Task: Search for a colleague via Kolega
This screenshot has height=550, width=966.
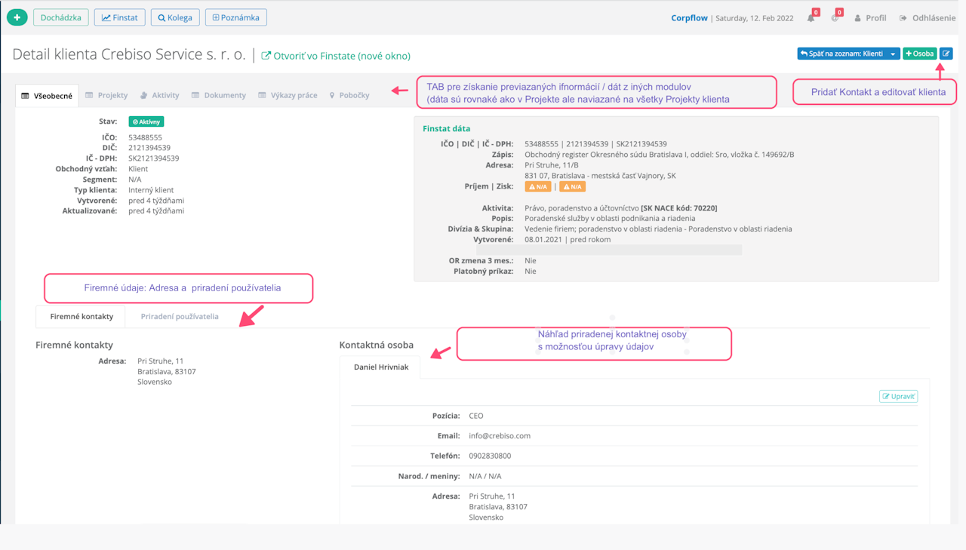Action: [175, 17]
